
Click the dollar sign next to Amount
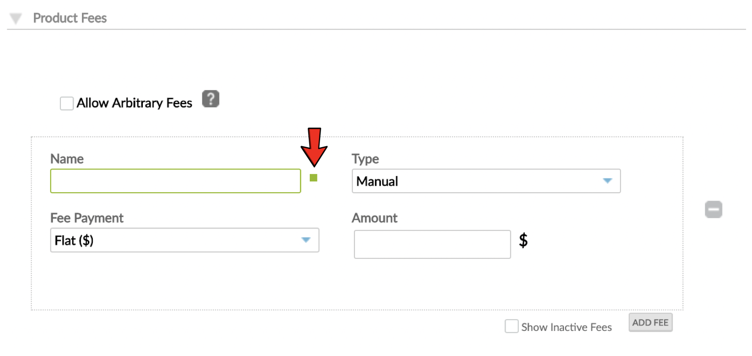(523, 241)
